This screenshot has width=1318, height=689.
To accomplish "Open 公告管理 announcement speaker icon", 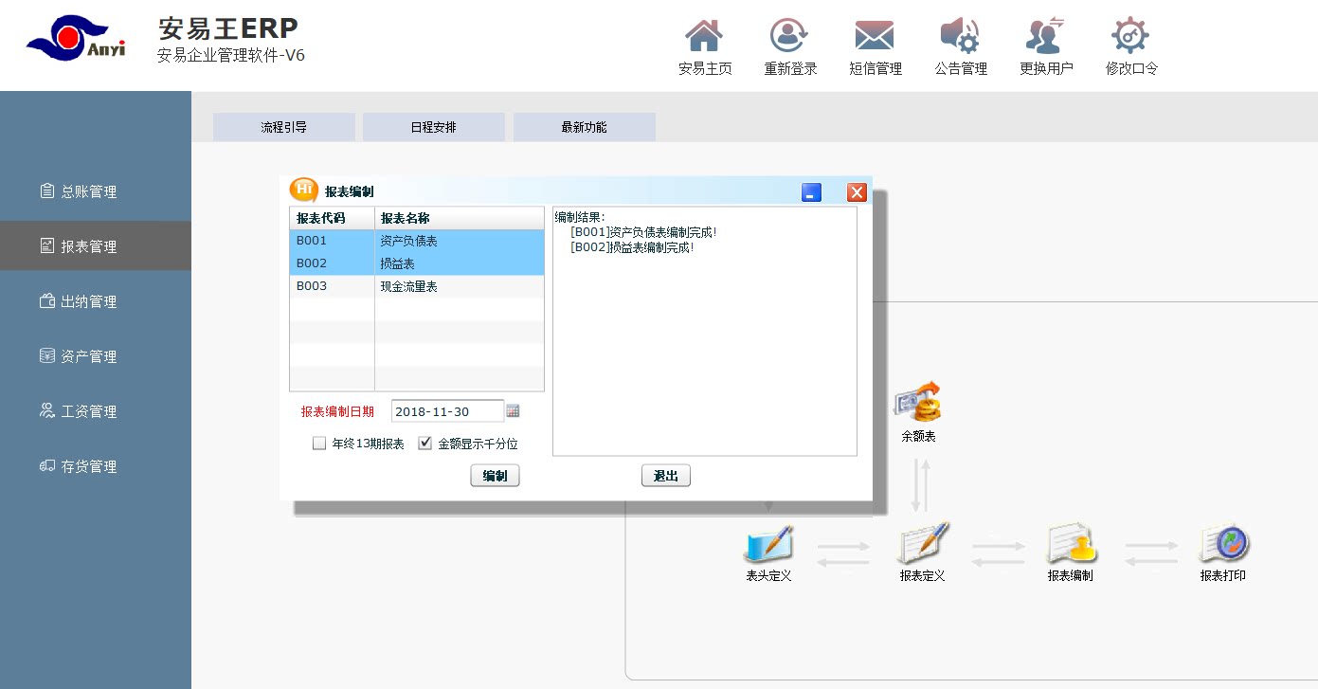I will point(960,36).
